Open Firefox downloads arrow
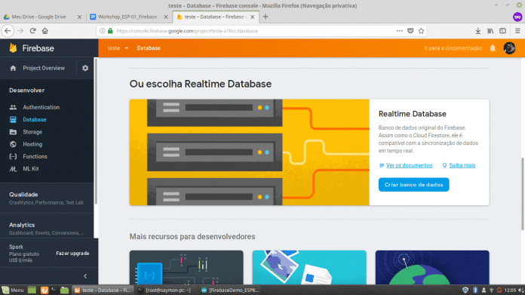525x295 pixels. point(478,31)
